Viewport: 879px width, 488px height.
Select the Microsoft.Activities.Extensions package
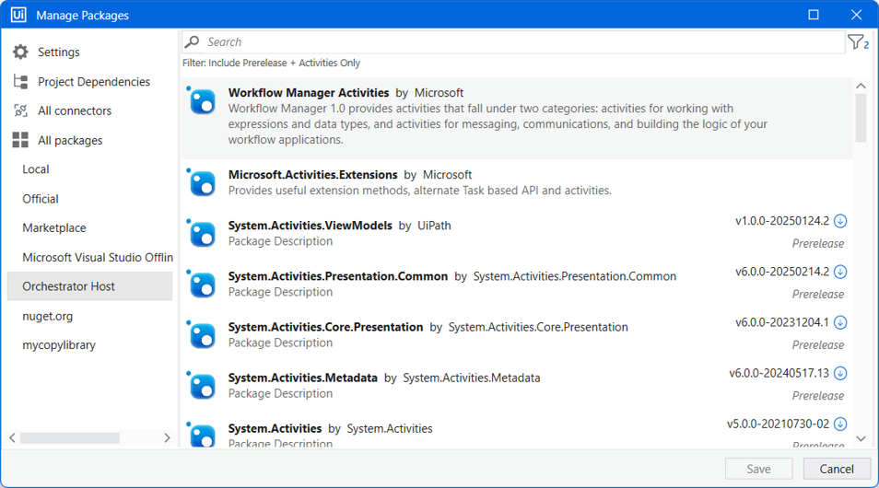coord(517,182)
